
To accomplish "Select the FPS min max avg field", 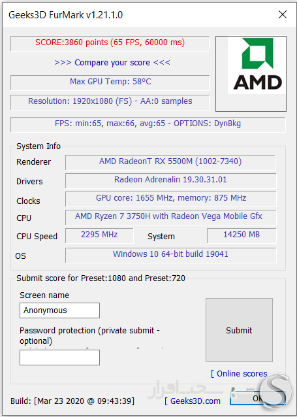I will [148, 124].
